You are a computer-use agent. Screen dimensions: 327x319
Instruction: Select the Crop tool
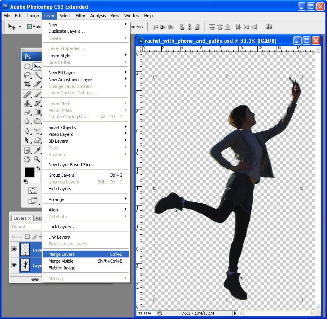tap(27, 84)
